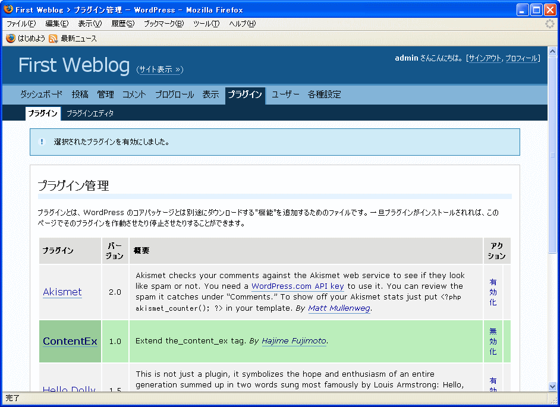Open the 編集(E) menu
This screenshot has height=407, width=560.
pos(57,24)
